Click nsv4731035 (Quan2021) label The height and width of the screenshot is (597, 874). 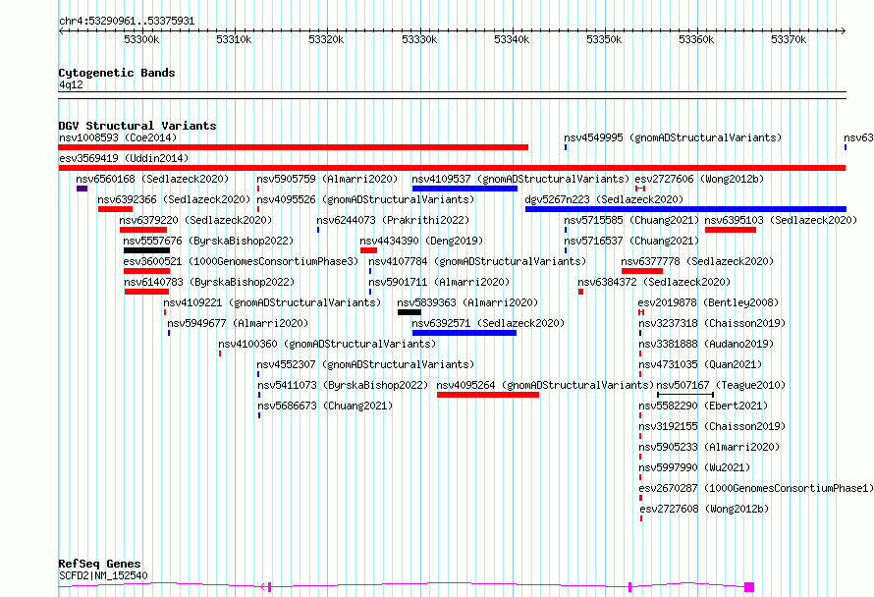700,364
